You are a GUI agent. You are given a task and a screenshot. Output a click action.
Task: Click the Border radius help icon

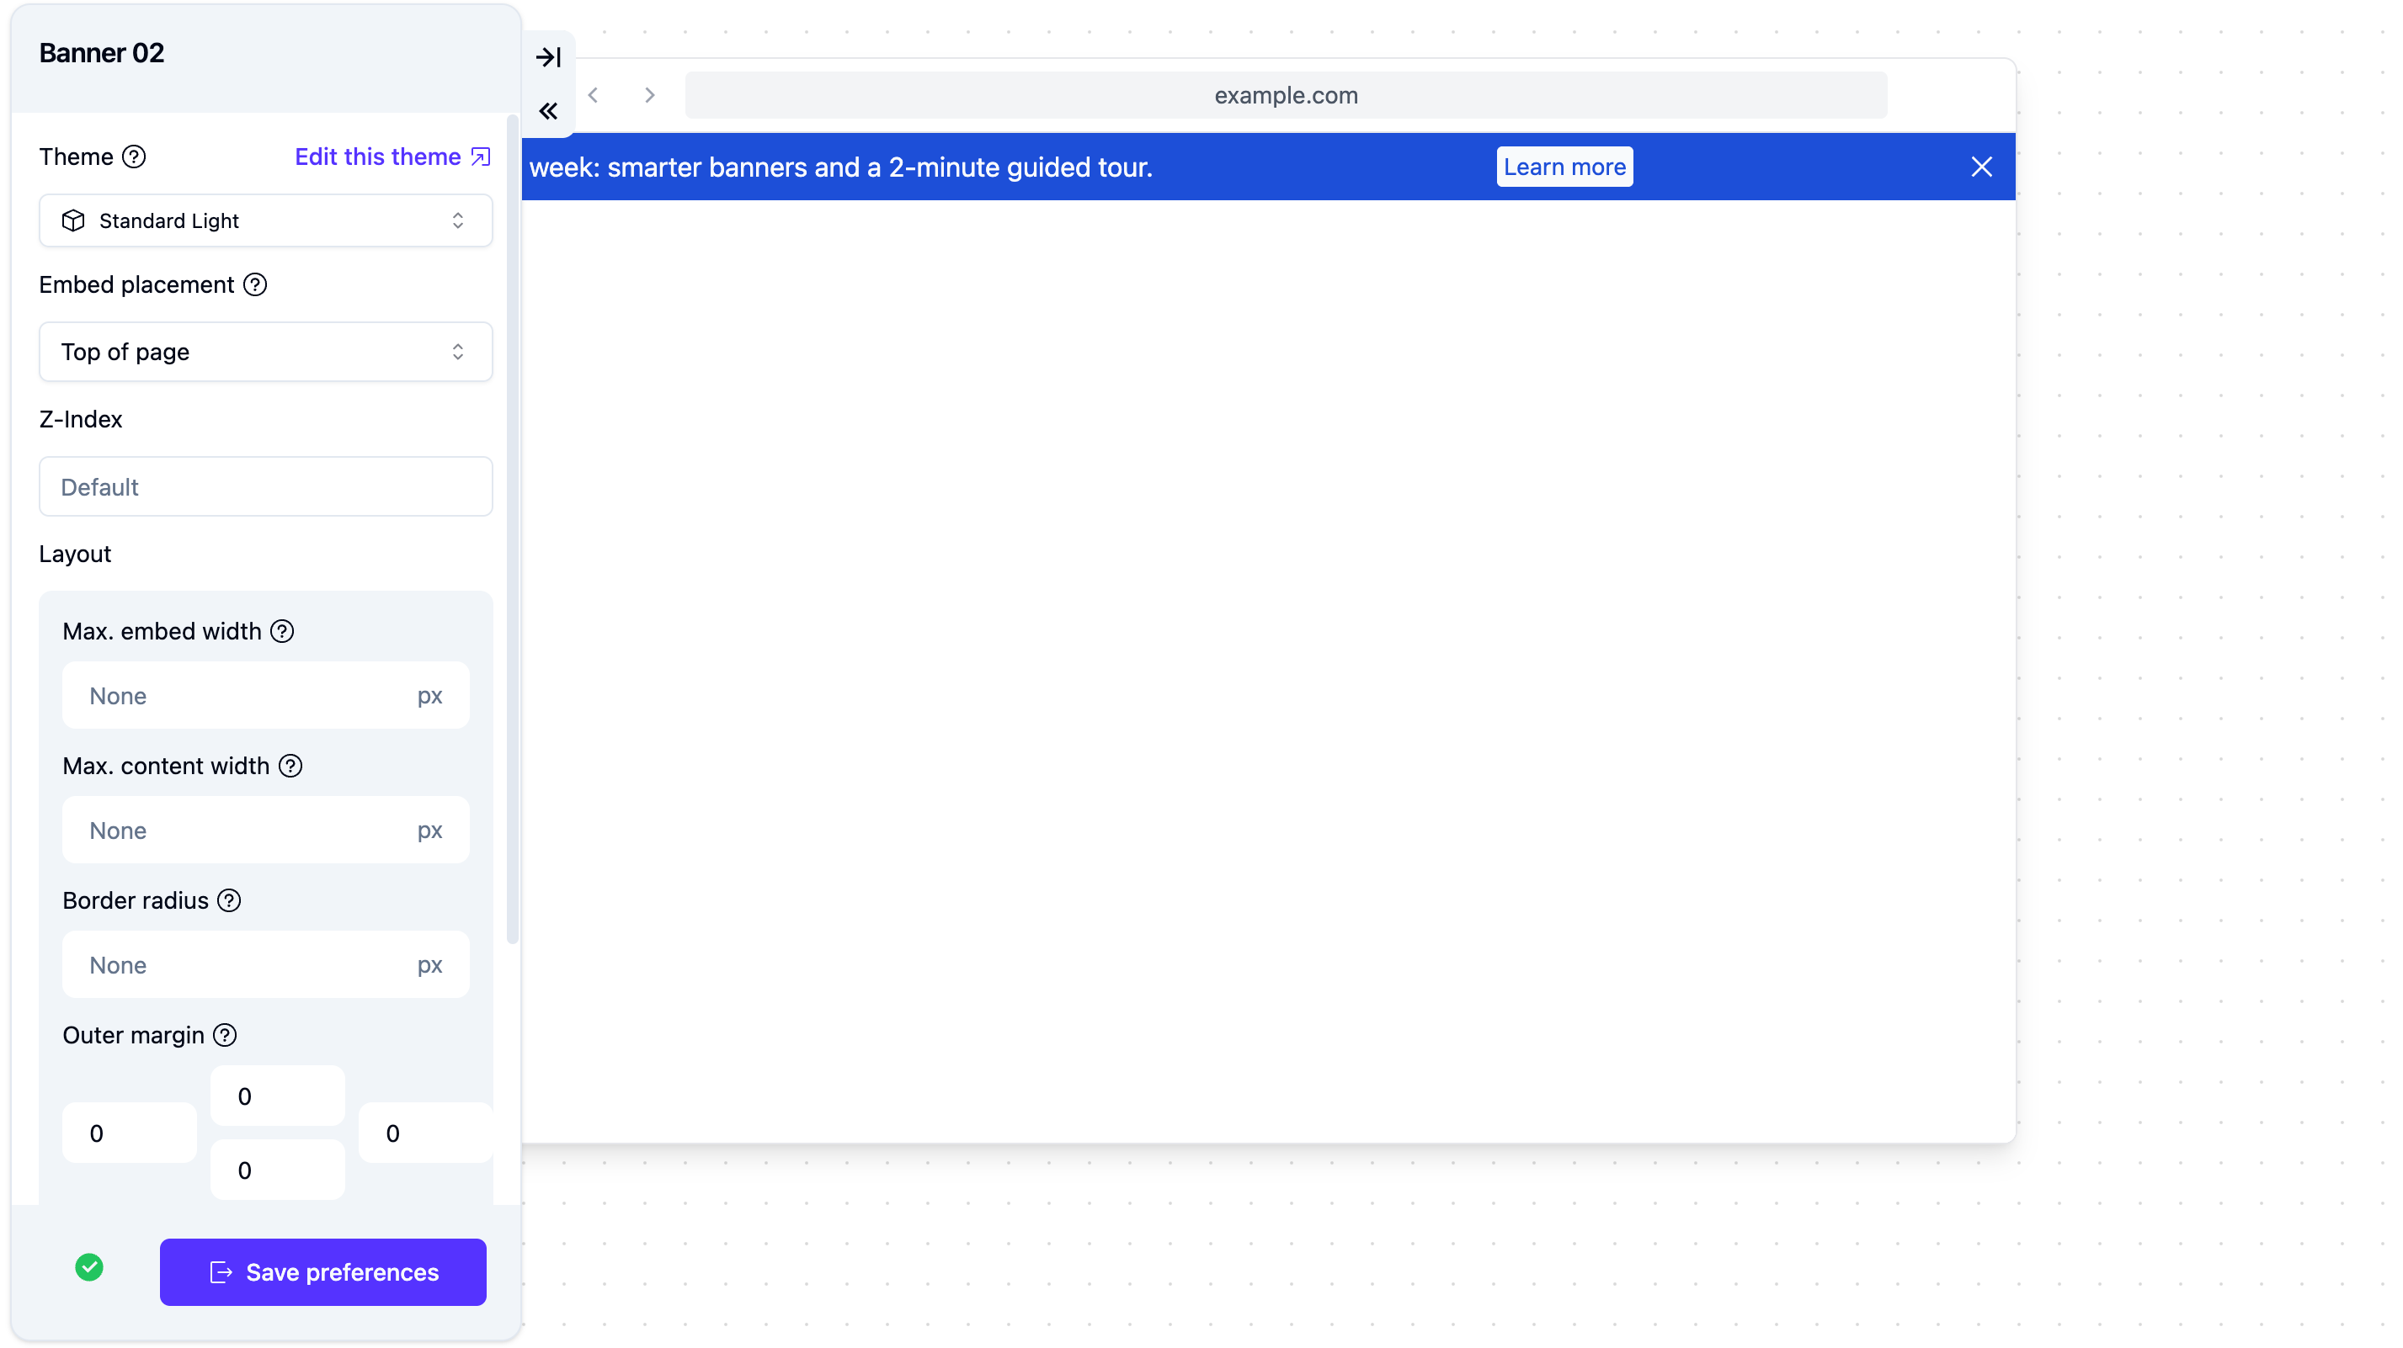228,900
